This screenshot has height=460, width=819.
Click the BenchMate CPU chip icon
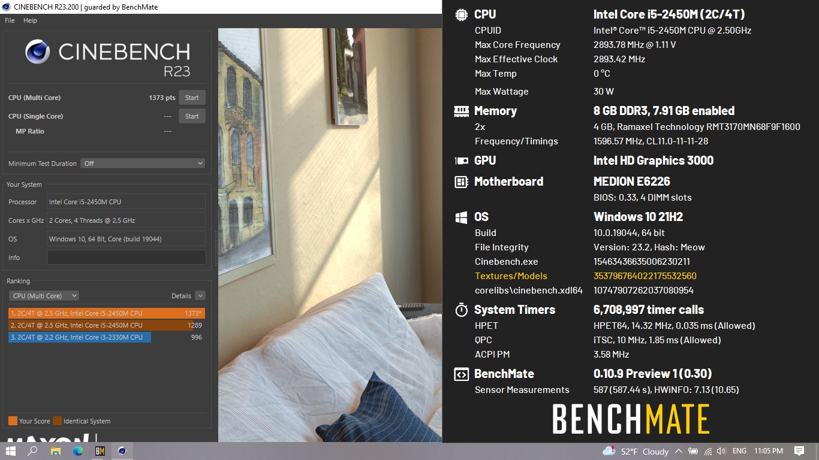[x=461, y=14]
